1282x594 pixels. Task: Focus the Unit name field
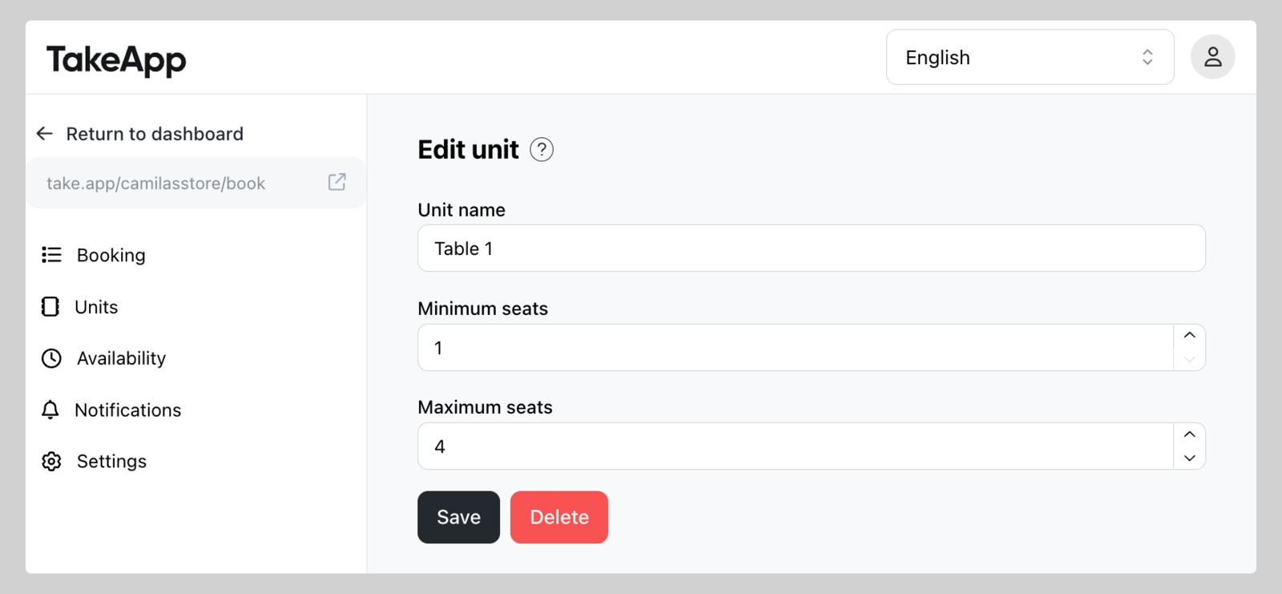point(812,249)
